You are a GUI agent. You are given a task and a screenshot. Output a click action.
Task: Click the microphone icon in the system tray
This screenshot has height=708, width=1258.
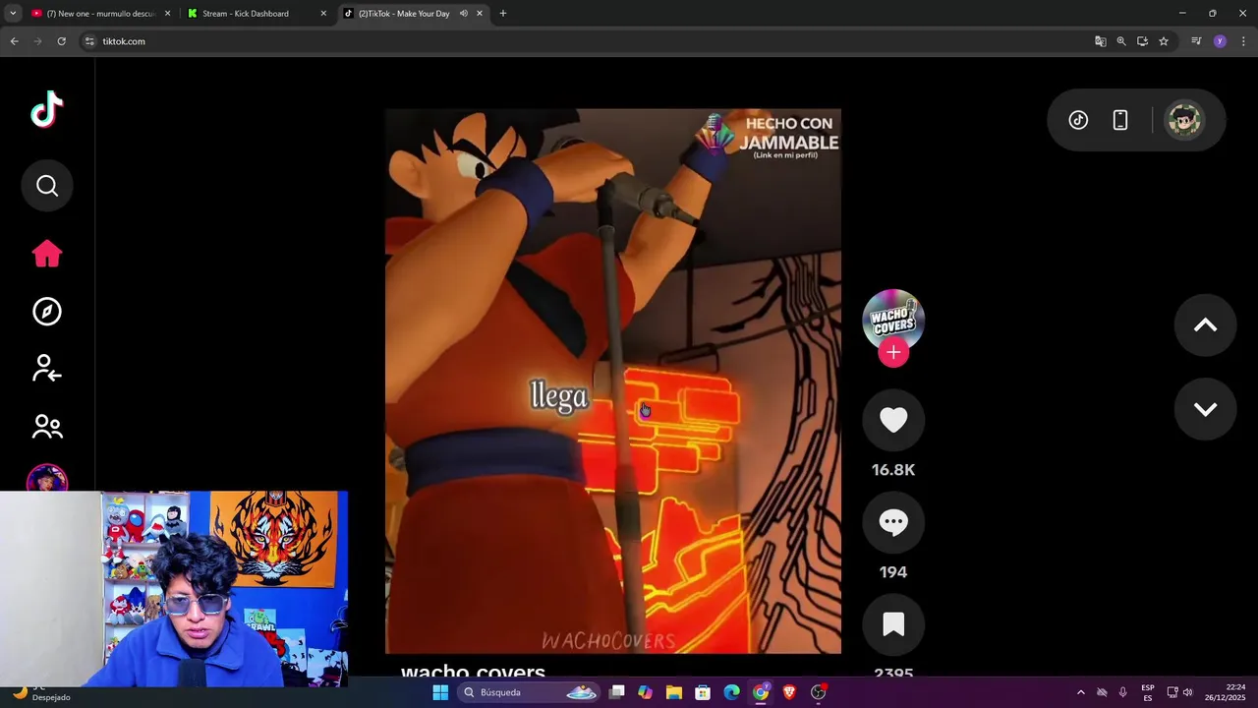tap(1122, 692)
